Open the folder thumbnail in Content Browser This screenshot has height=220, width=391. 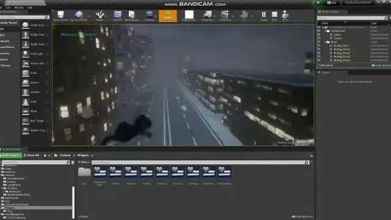[x=84, y=172]
